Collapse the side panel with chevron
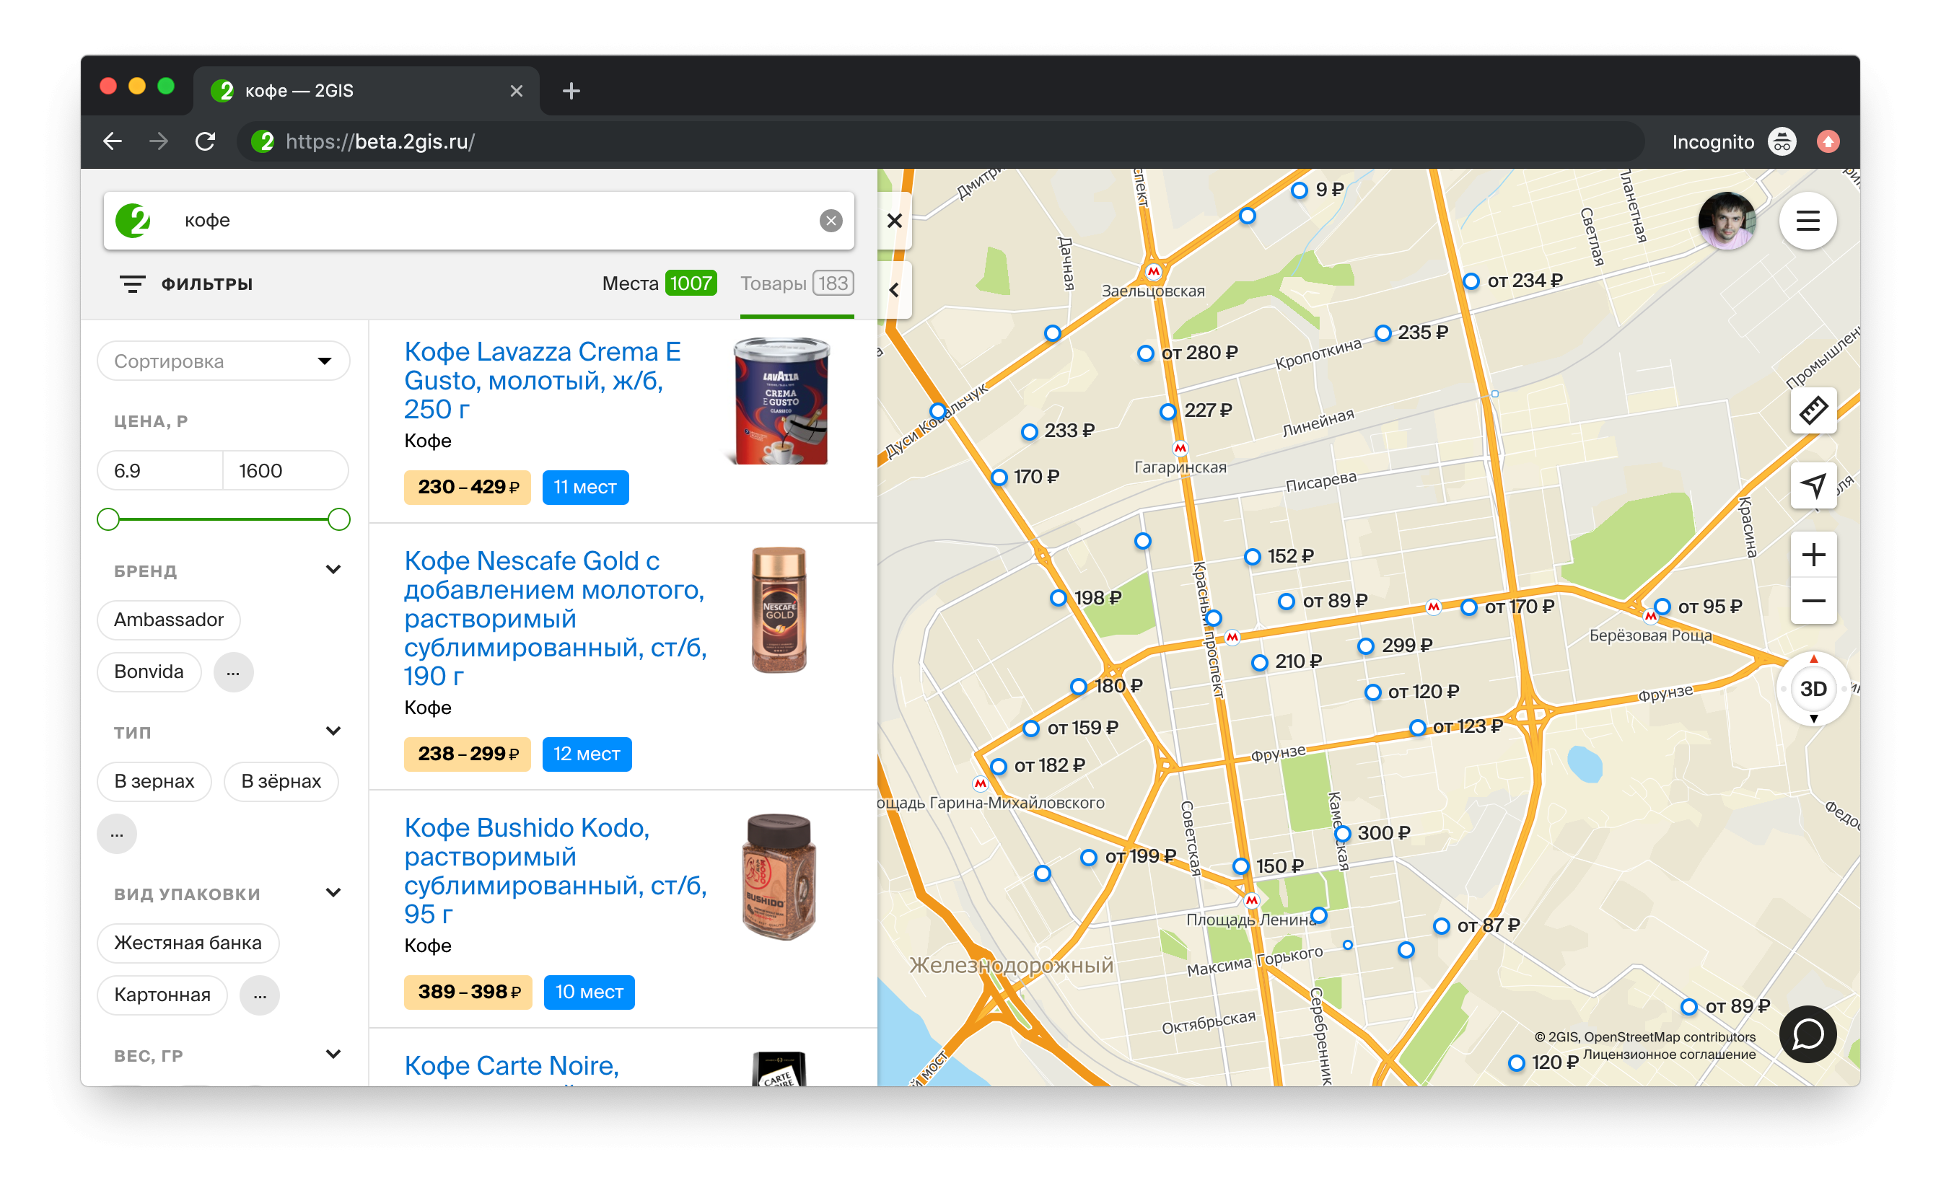Screen dimensions: 1941x1193 point(893,289)
